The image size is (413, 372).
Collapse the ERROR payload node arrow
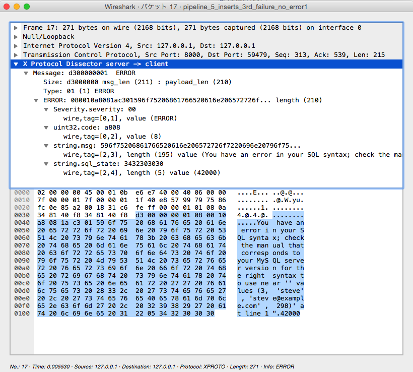36,100
